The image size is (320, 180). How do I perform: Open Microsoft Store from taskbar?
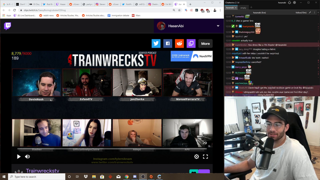pyautogui.click(x=102, y=176)
